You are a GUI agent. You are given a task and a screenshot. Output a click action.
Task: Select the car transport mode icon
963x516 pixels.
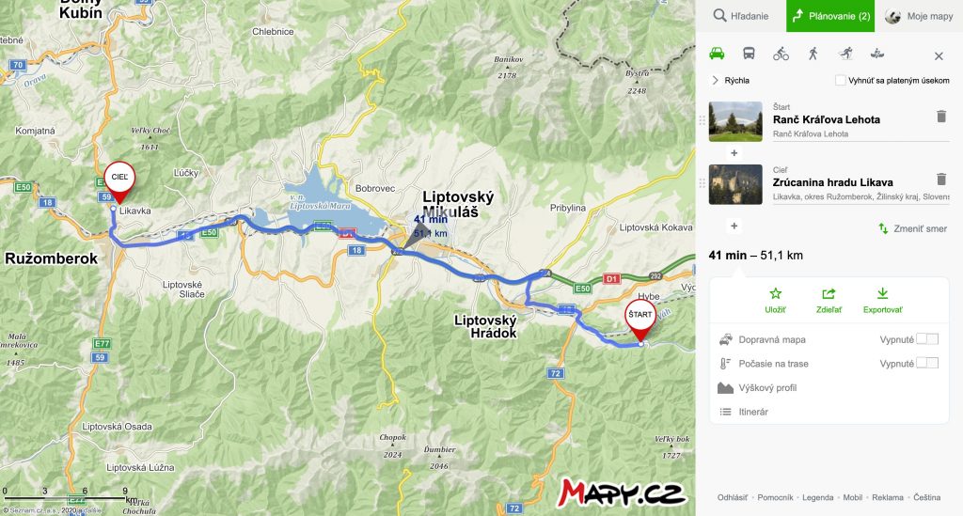(x=717, y=54)
